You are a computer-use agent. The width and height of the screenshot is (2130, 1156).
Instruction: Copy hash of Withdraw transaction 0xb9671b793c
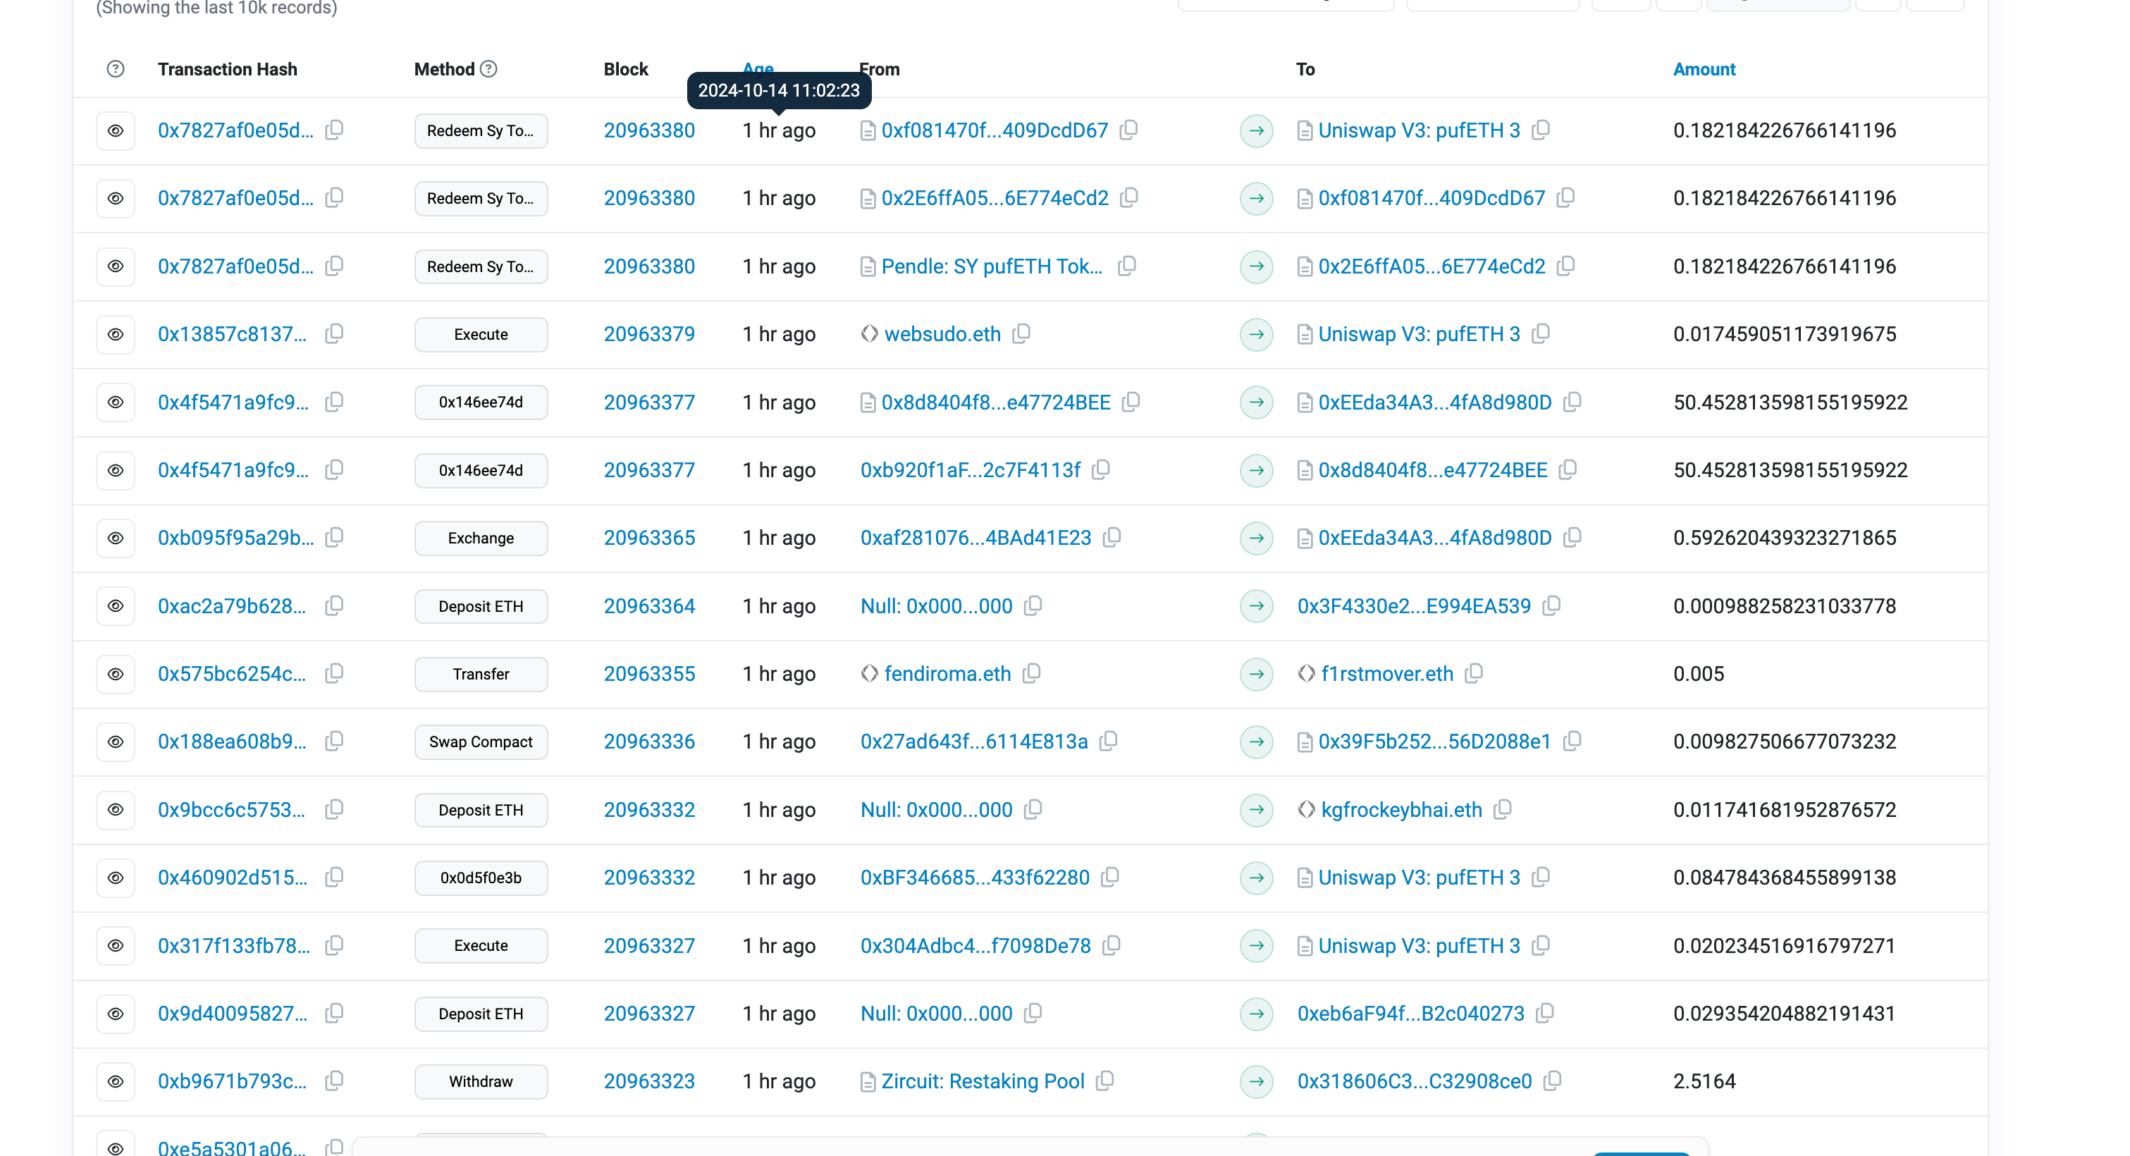coord(334,1081)
